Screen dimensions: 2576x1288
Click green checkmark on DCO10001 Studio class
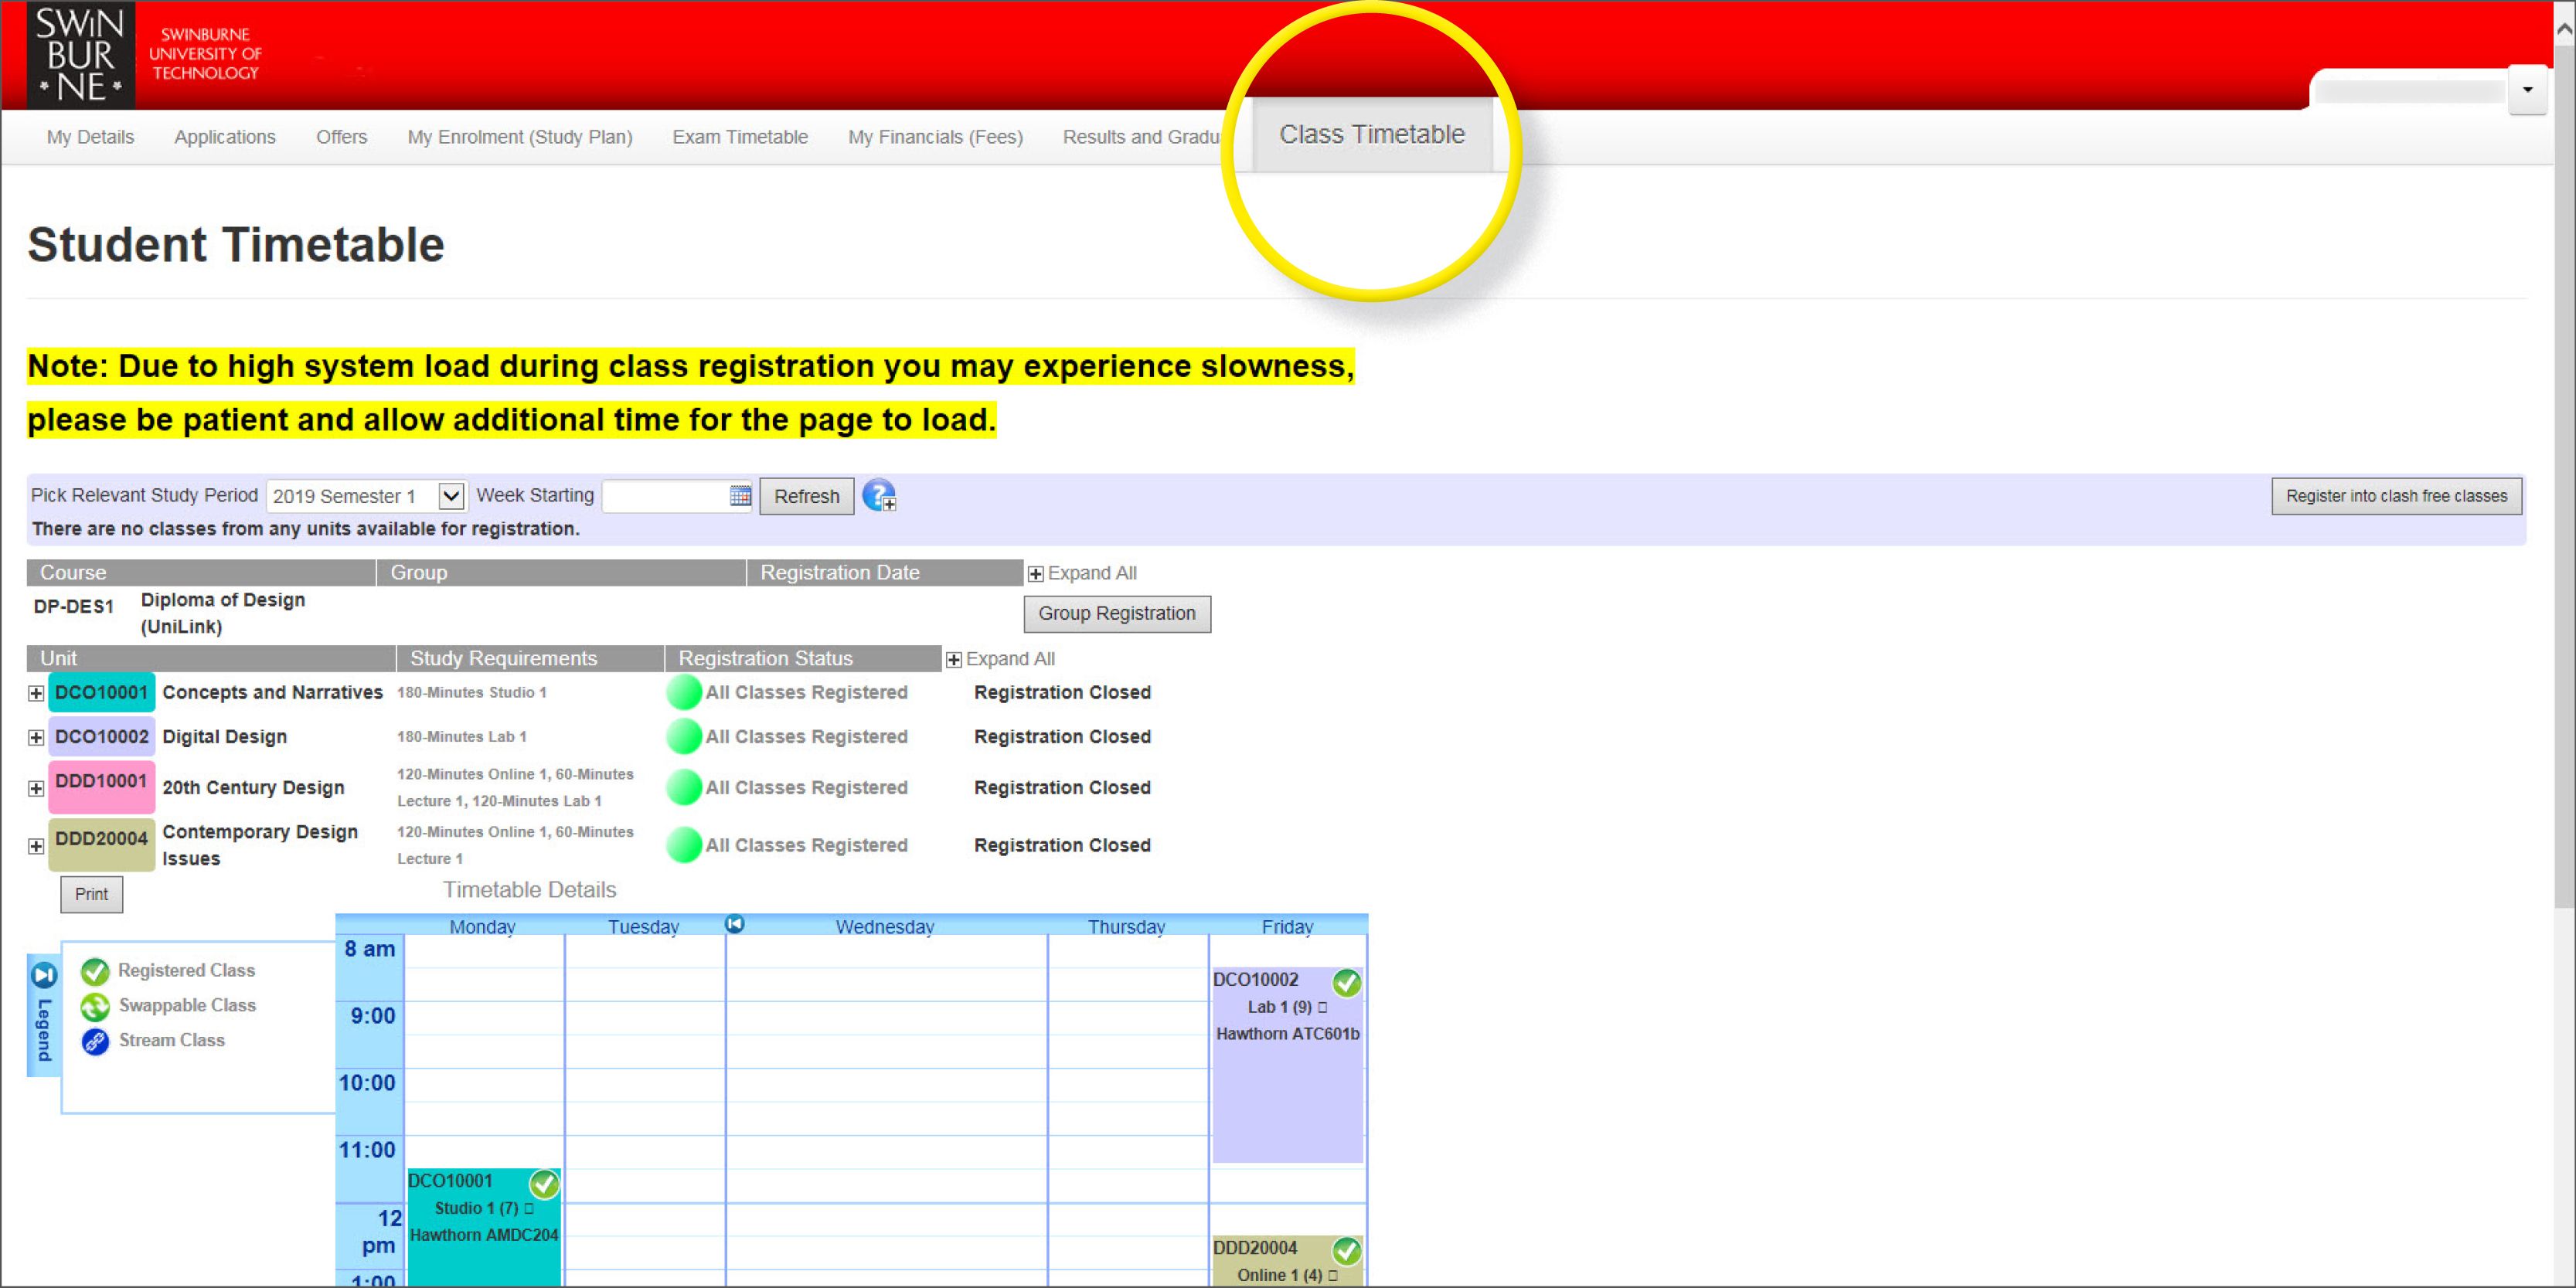(x=544, y=1184)
